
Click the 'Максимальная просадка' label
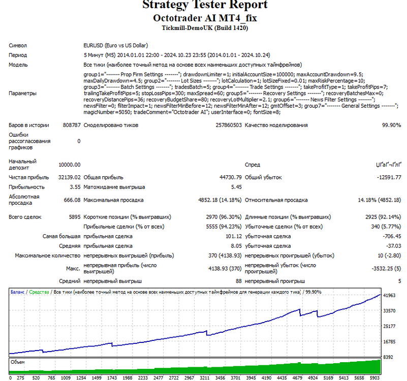click(x=113, y=200)
